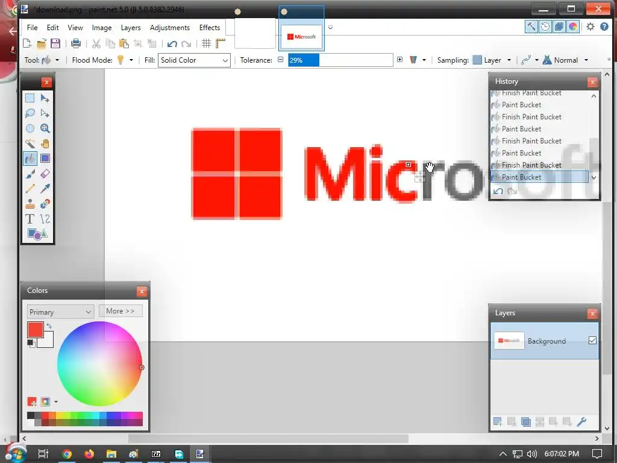
Task: Click the New file icon
Action: (x=27, y=43)
